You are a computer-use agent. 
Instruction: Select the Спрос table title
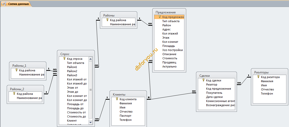[65, 54]
